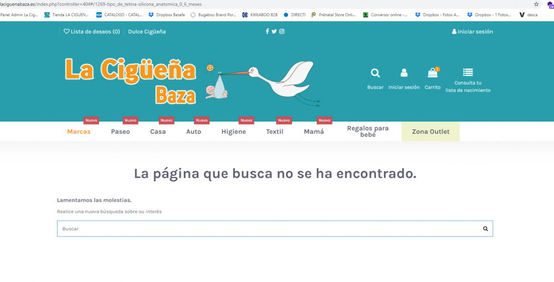This screenshot has height=282, width=554.
Task: Open the Lista de deseos heart link
Action: coord(91,32)
